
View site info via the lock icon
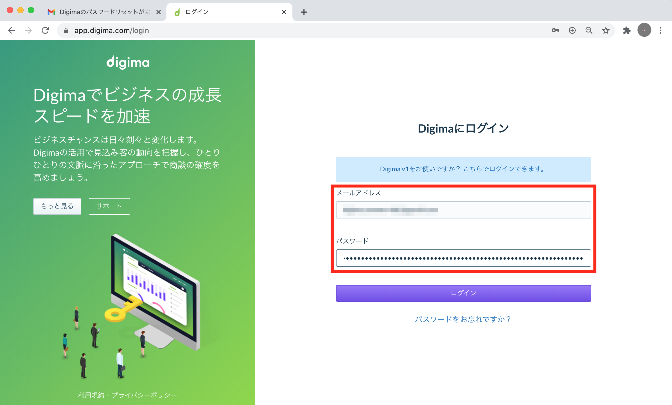point(66,30)
